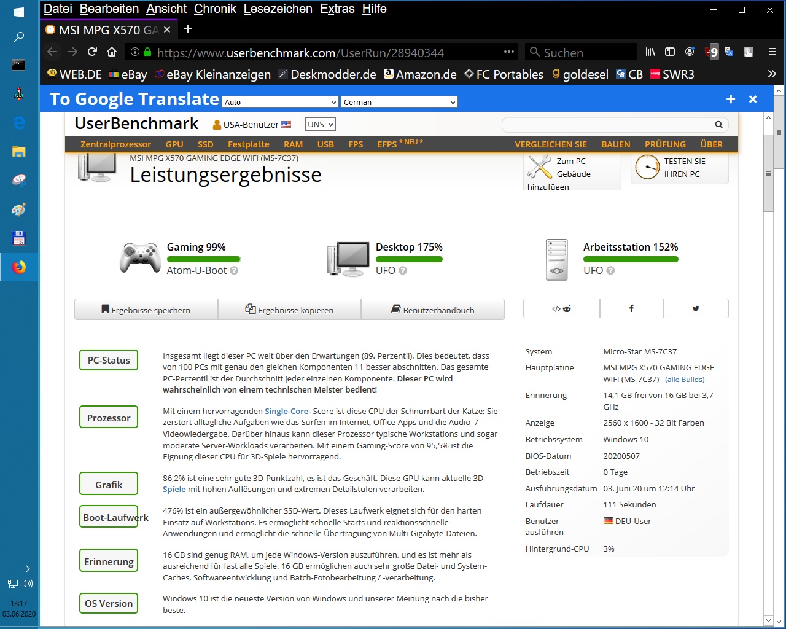This screenshot has height=629, width=786.
Task: Share results on Twitter
Action: pos(696,308)
